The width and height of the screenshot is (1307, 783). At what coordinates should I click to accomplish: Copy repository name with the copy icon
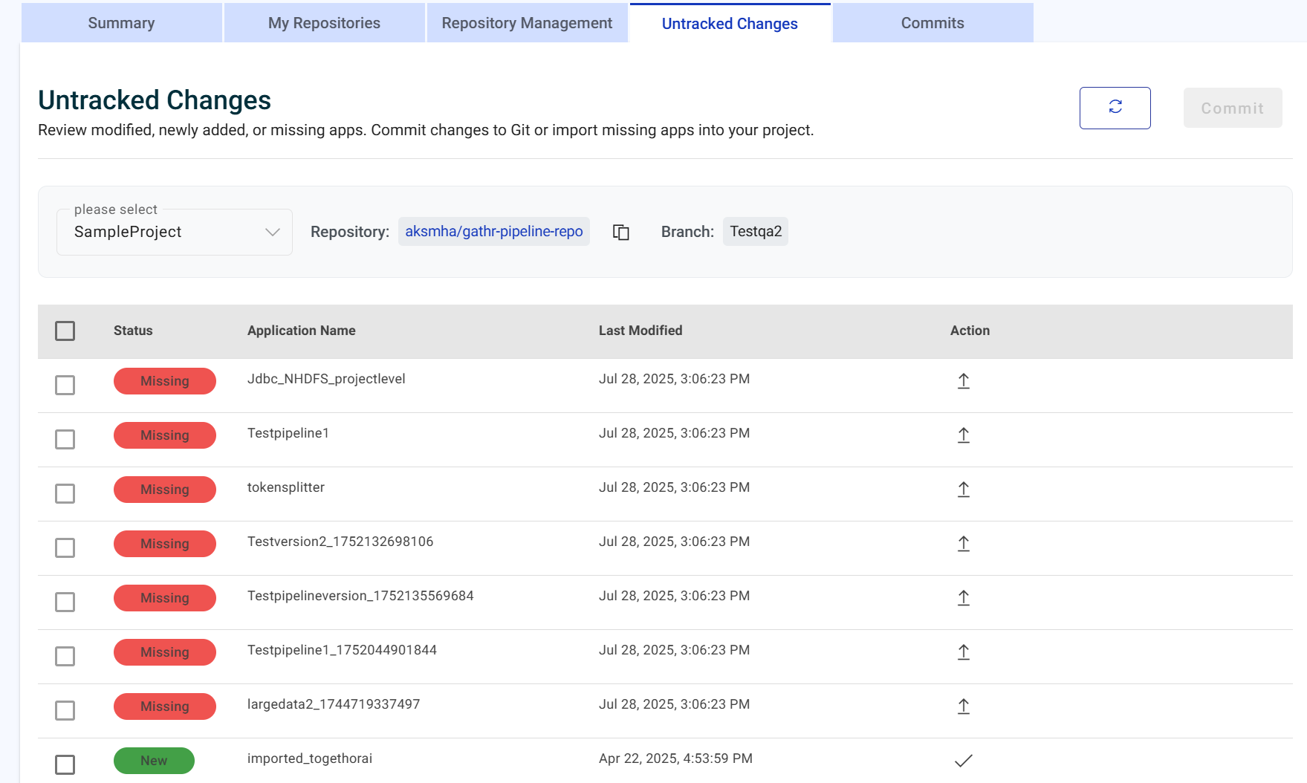[x=620, y=233]
